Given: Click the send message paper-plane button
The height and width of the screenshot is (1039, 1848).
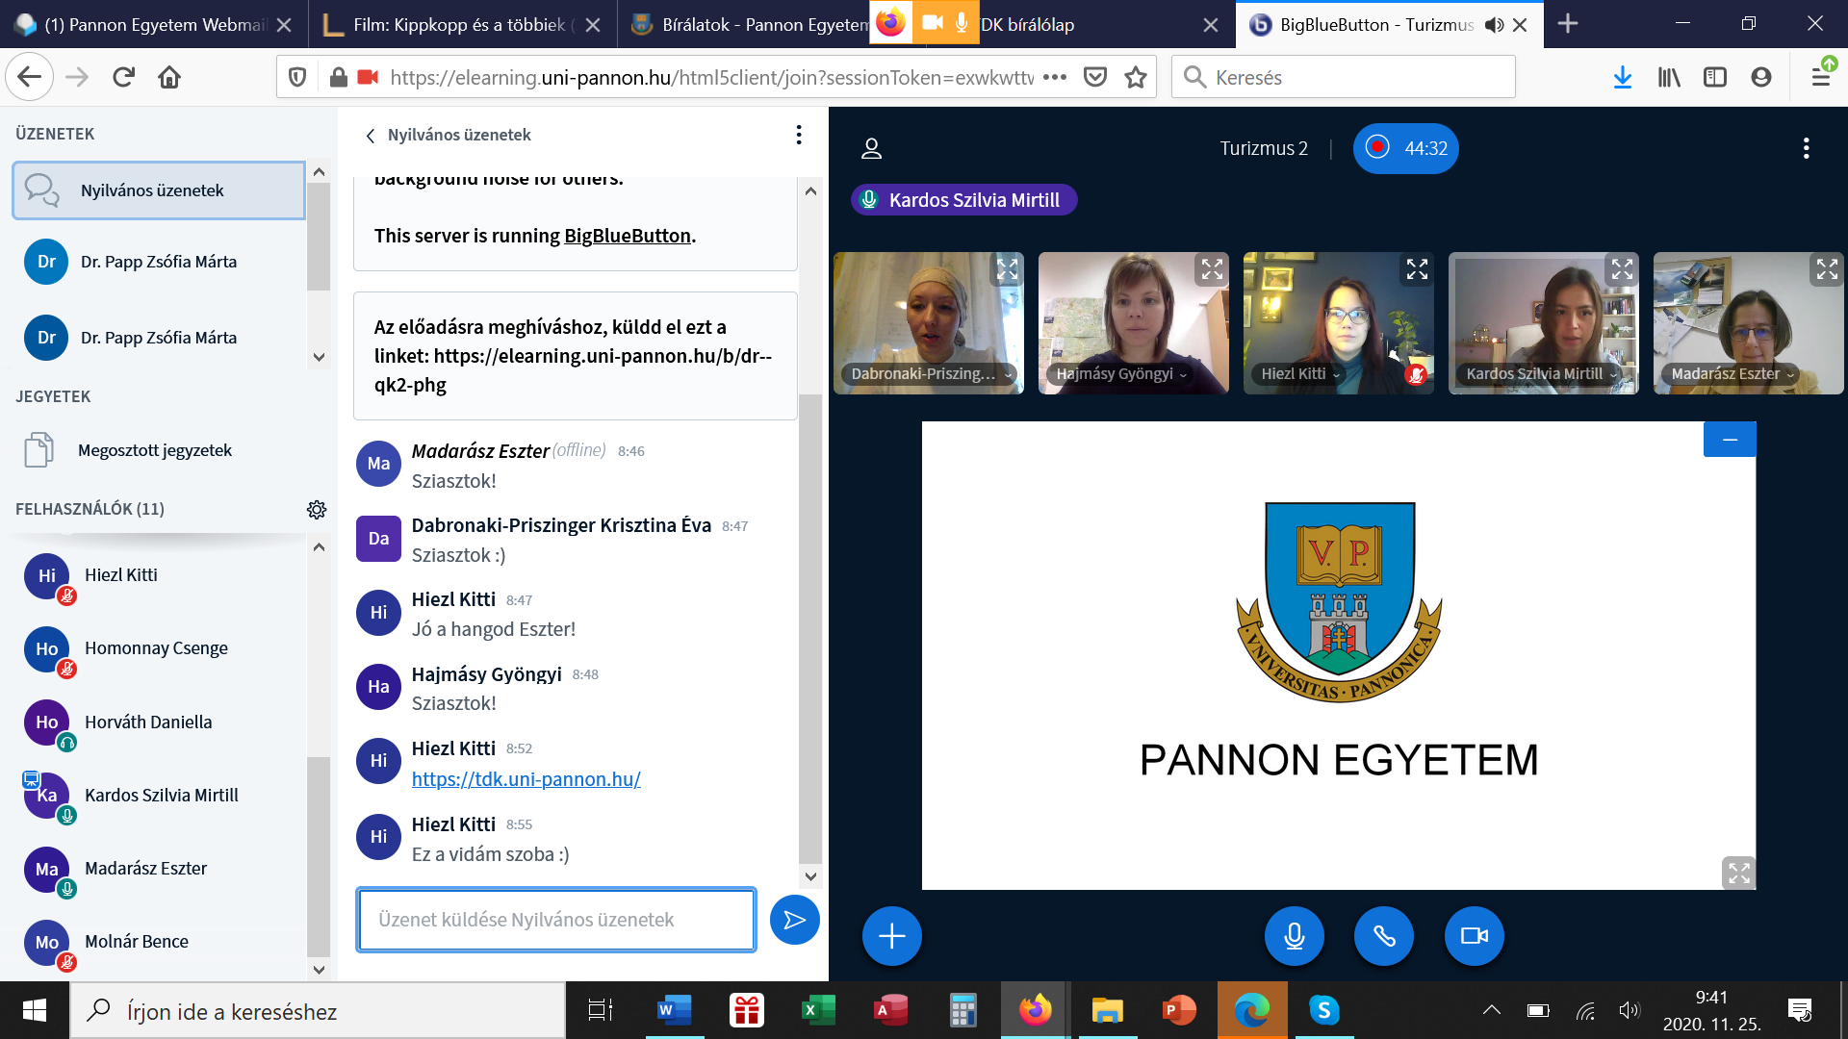Looking at the screenshot, I should click(x=794, y=921).
